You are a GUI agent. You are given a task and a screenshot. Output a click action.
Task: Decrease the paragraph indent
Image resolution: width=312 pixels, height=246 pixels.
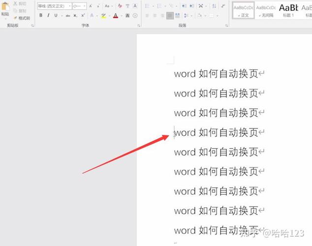184,6
